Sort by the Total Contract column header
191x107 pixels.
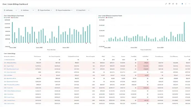(x=38, y=57)
